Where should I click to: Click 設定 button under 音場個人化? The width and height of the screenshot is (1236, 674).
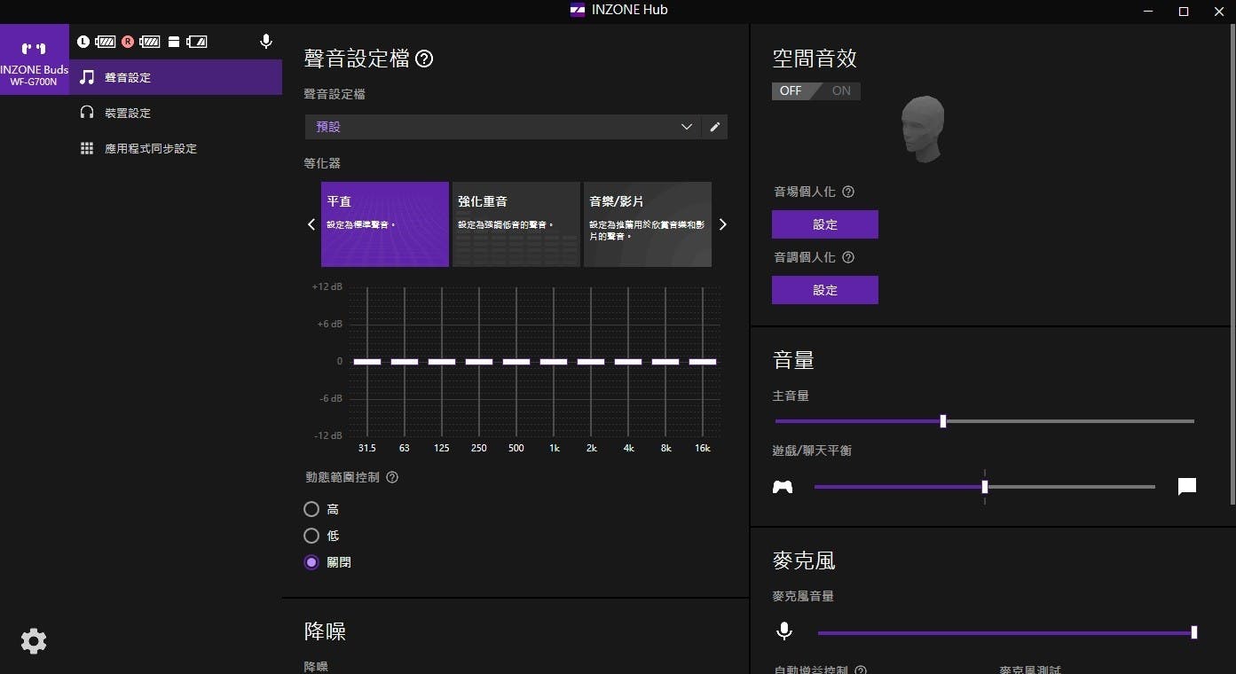tap(825, 224)
